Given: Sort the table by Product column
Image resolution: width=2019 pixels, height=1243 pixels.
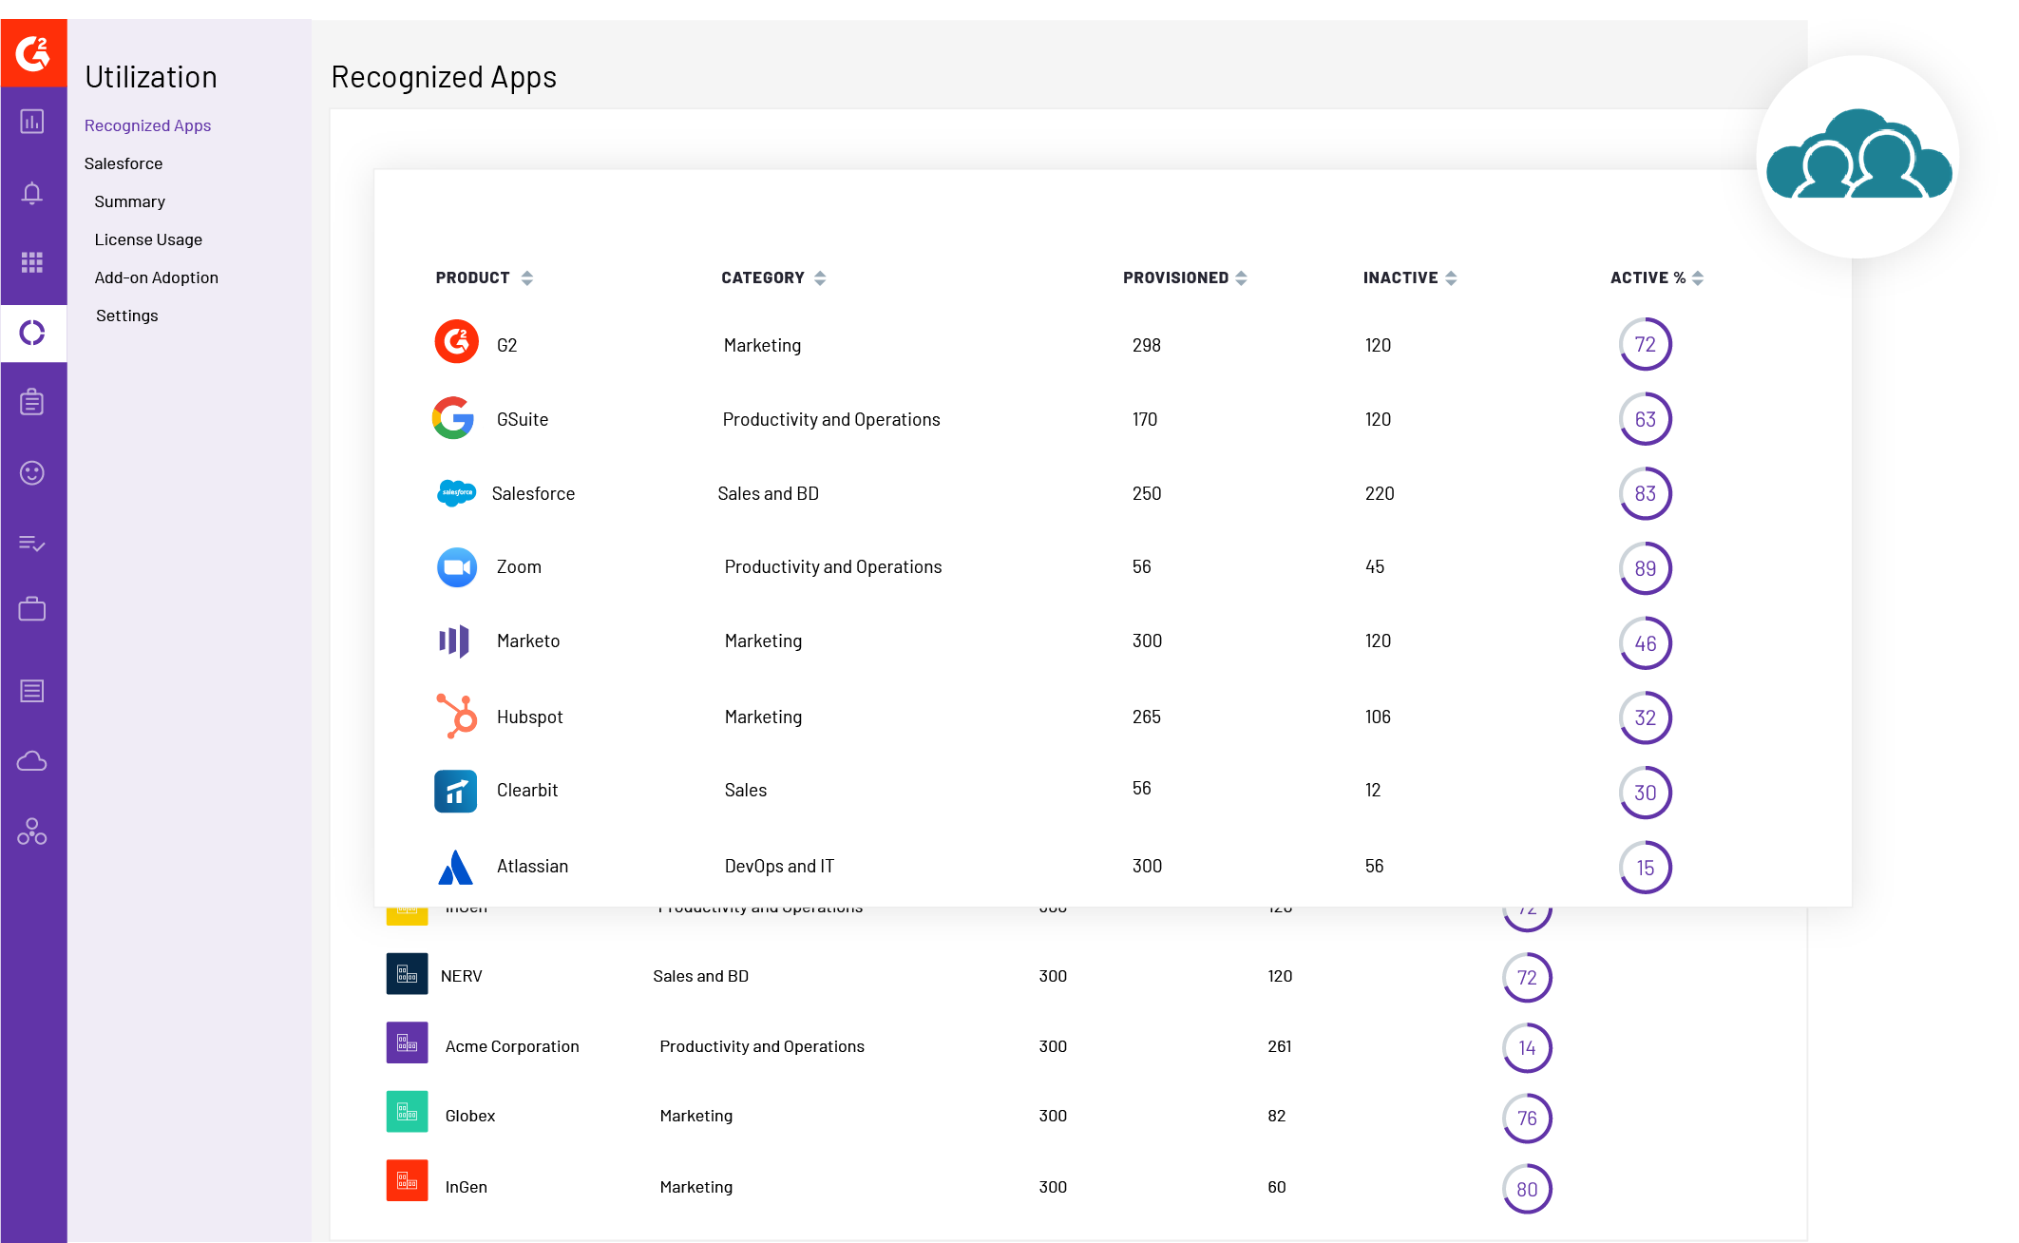Looking at the screenshot, I should tap(528, 277).
